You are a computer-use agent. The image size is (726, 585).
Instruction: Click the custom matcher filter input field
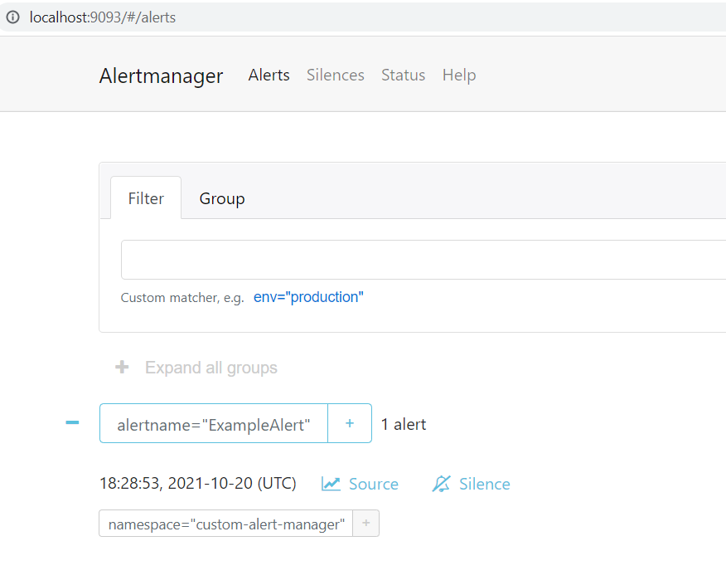(414, 259)
